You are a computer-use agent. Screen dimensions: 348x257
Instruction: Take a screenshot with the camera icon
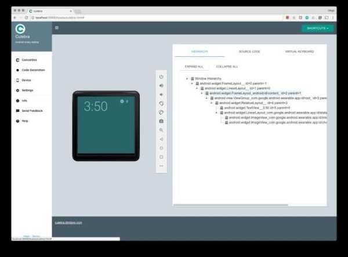pyautogui.click(x=161, y=121)
